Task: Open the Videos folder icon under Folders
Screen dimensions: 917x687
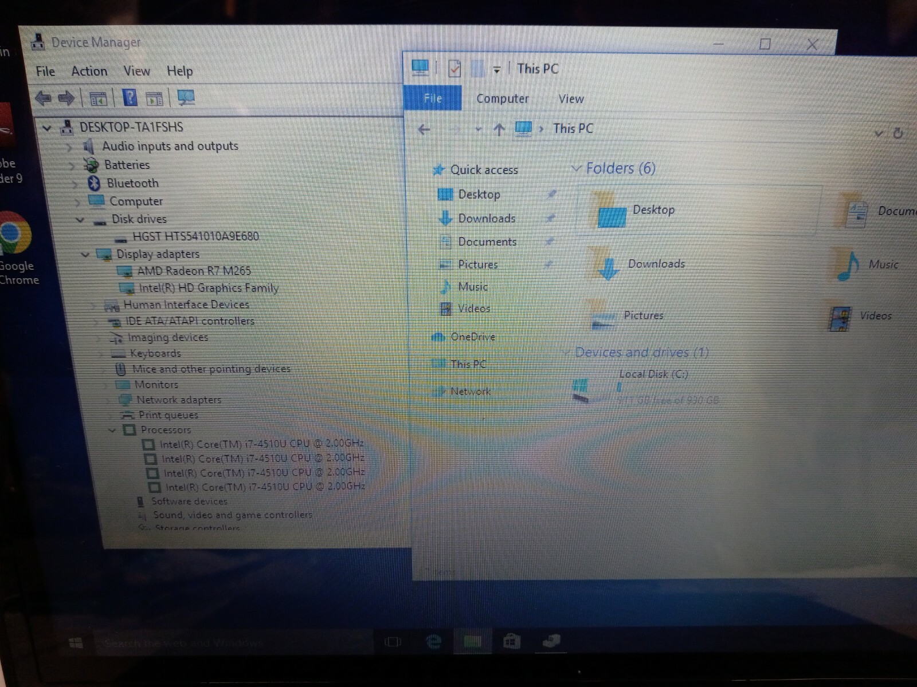Action: 840,318
